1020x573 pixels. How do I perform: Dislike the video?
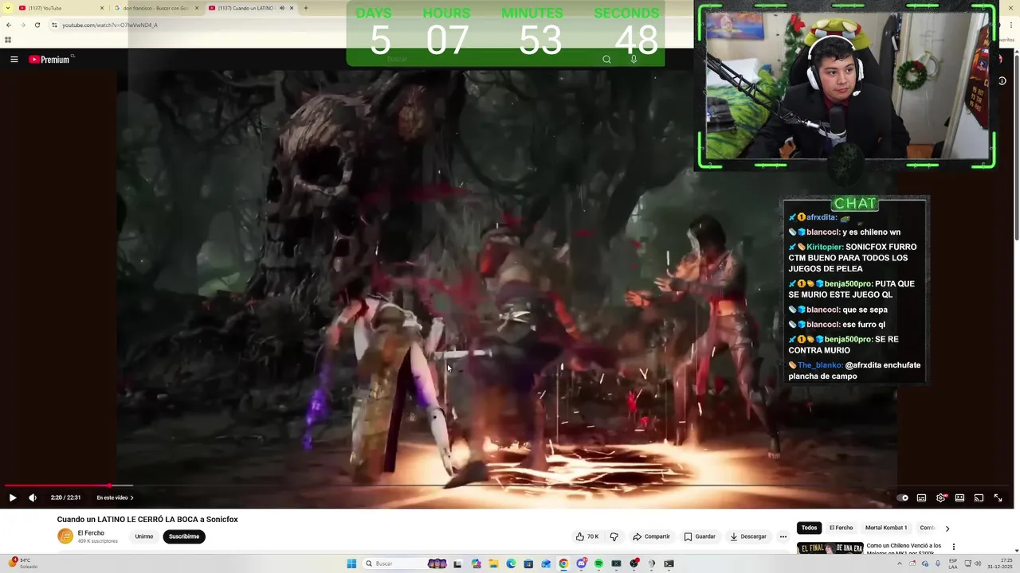coord(614,536)
